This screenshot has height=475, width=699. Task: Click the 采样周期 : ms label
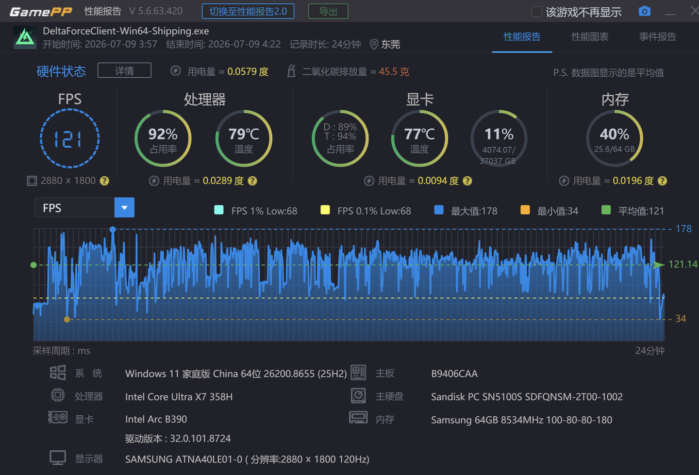[61, 351]
